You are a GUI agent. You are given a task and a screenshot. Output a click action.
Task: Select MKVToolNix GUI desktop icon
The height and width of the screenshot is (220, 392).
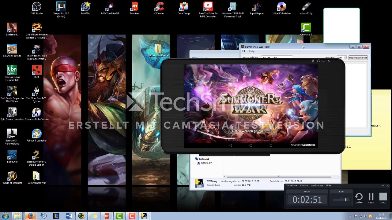pyautogui.click(x=110, y=8)
